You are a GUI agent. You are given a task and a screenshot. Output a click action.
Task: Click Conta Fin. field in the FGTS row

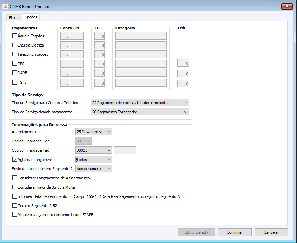[x=72, y=83]
